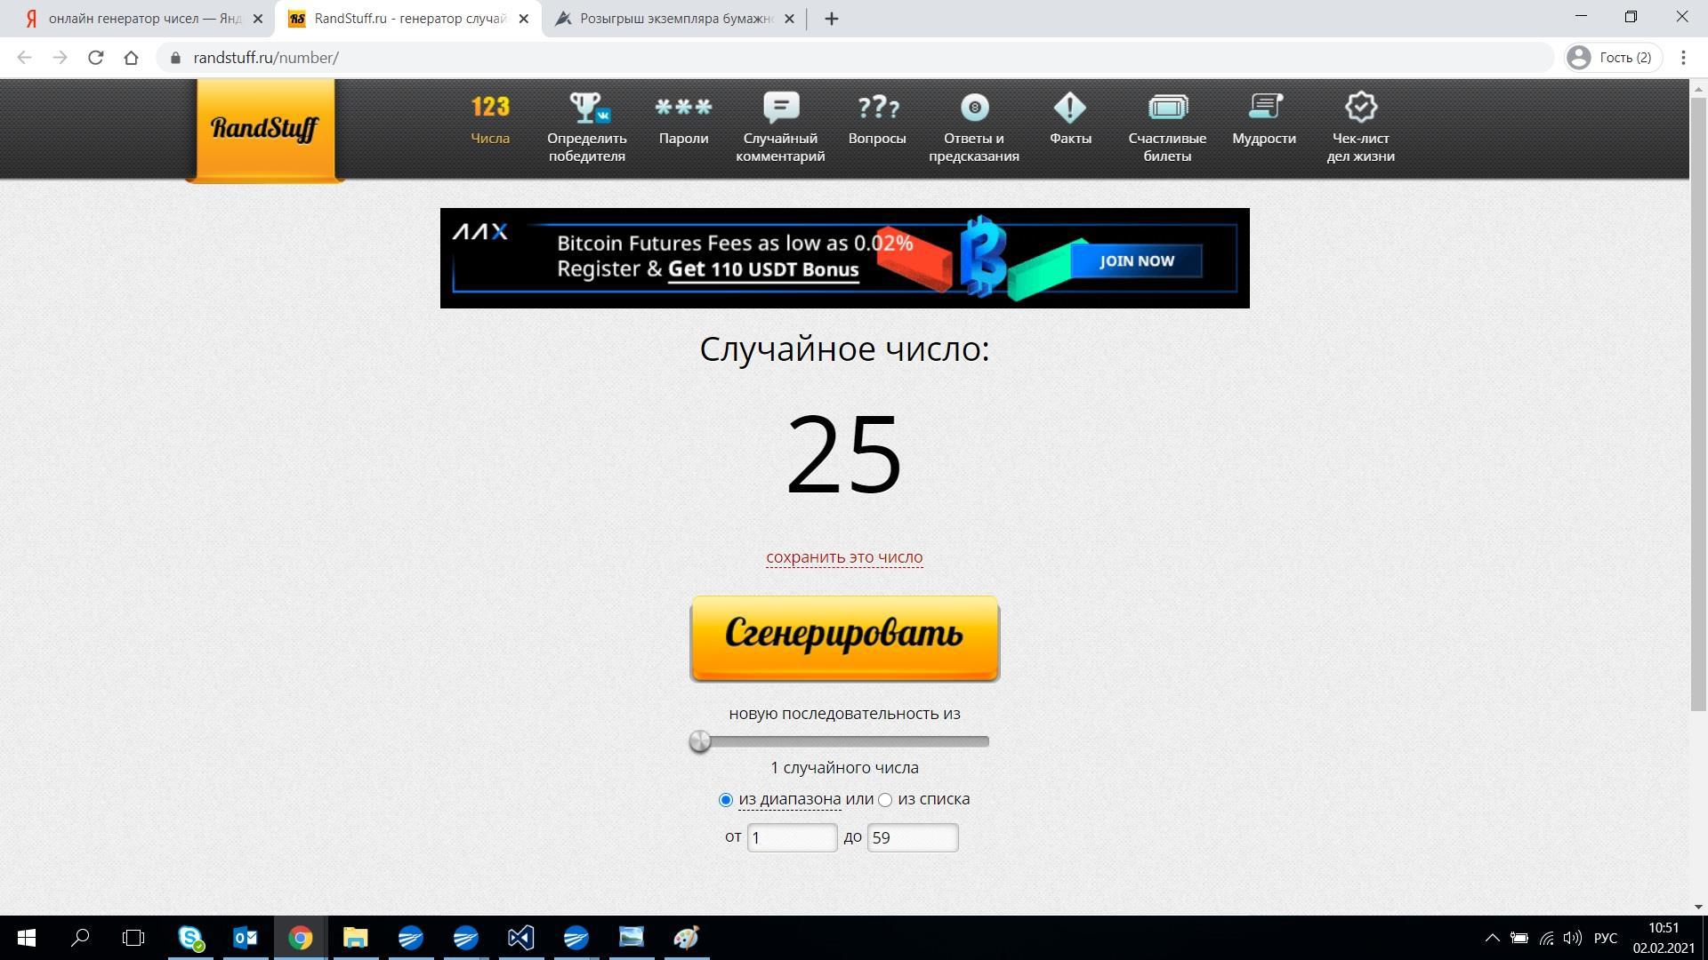Screen dimensions: 1708x960
Task: Open the Числа numbers generator icon
Action: point(490,108)
